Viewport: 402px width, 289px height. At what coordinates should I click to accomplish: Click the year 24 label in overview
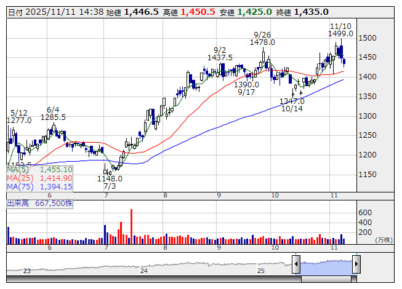[x=143, y=271]
